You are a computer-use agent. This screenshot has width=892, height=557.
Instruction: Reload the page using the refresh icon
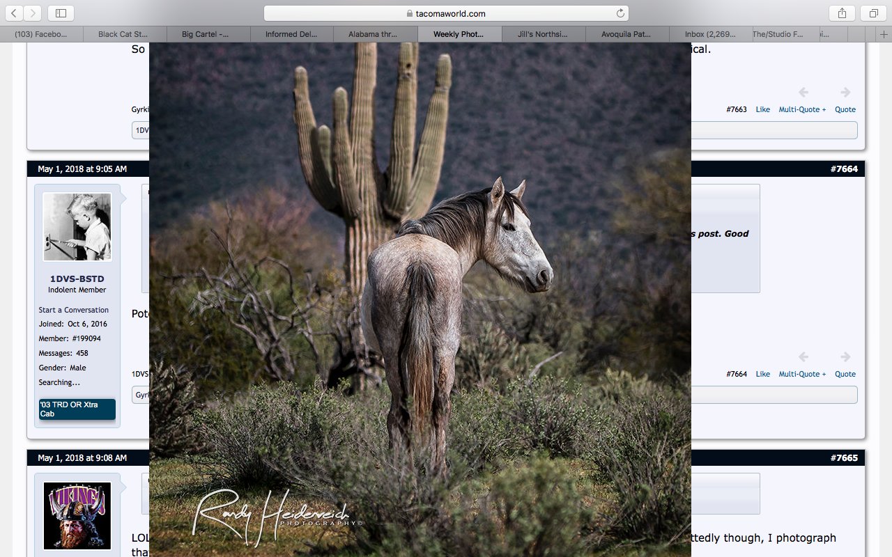pyautogui.click(x=620, y=13)
